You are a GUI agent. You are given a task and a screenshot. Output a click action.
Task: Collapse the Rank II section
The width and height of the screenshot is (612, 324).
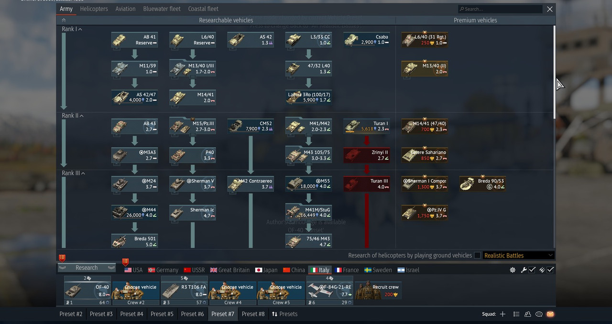point(72,116)
